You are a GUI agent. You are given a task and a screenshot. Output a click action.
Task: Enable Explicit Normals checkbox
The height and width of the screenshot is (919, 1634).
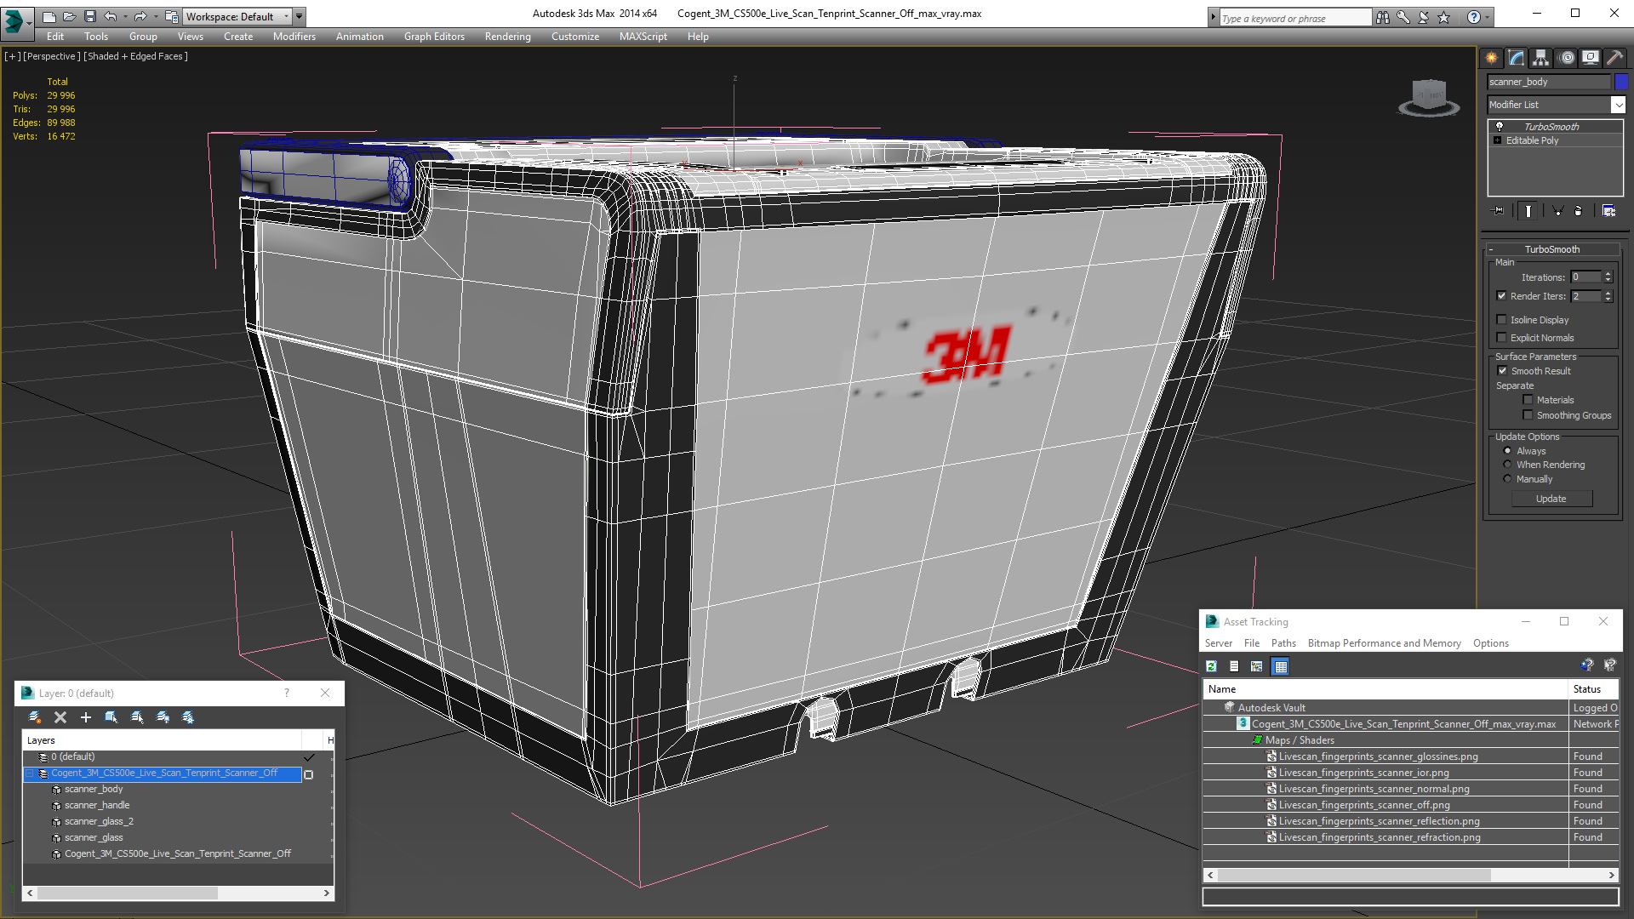[1501, 338]
